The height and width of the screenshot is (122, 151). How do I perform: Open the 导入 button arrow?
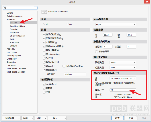[65, 118]
